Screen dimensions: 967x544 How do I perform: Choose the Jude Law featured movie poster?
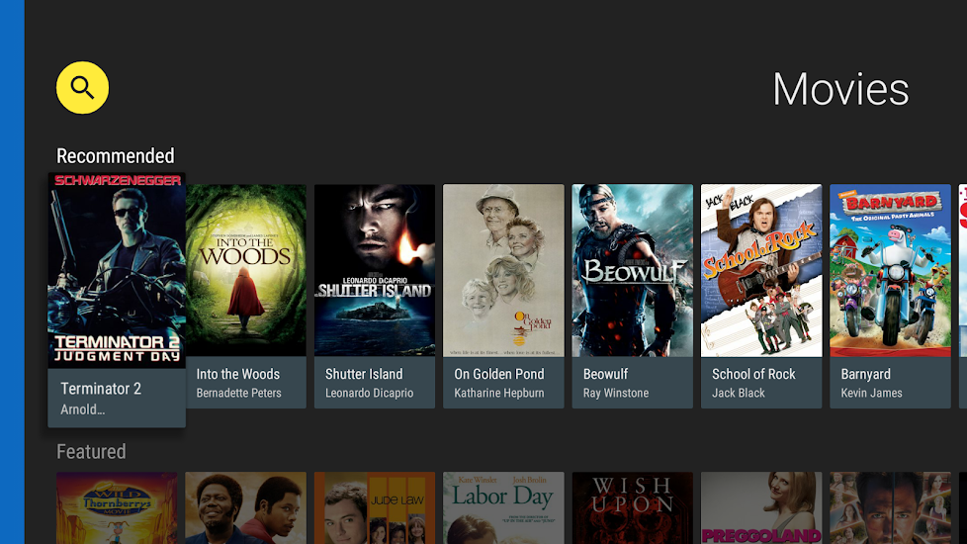pos(375,507)
